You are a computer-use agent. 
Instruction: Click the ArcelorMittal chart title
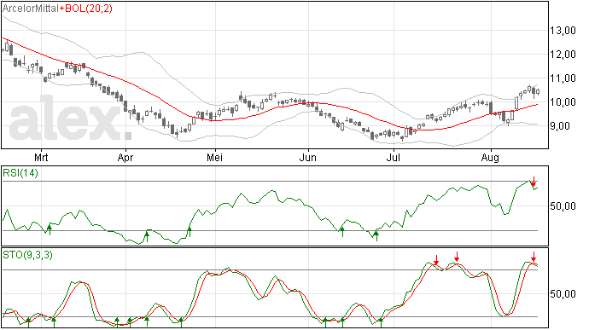point(31,9)
